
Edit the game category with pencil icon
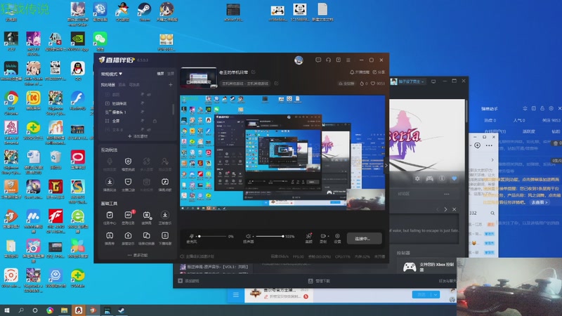tap(276, 83)
